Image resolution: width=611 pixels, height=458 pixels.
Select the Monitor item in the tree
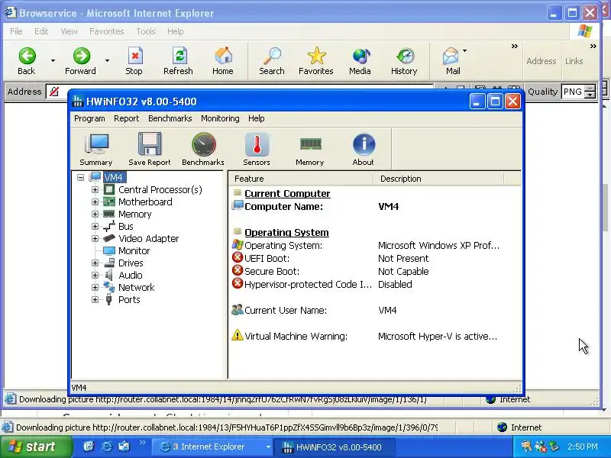pos(127,250)
